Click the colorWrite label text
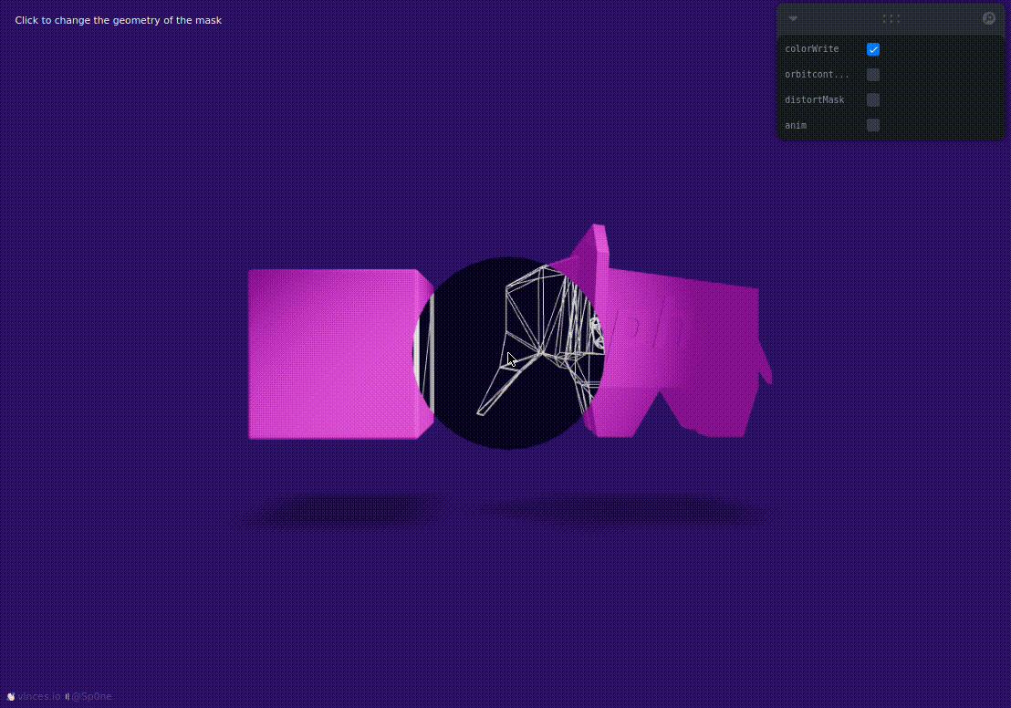This screenshot has width=1011, height=708. pyautogui.click(x=812, y=49)
